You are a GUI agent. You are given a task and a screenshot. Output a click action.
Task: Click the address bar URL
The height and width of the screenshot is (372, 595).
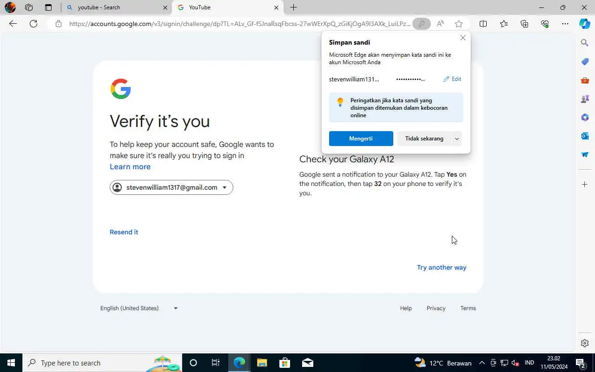click(240, 24)
